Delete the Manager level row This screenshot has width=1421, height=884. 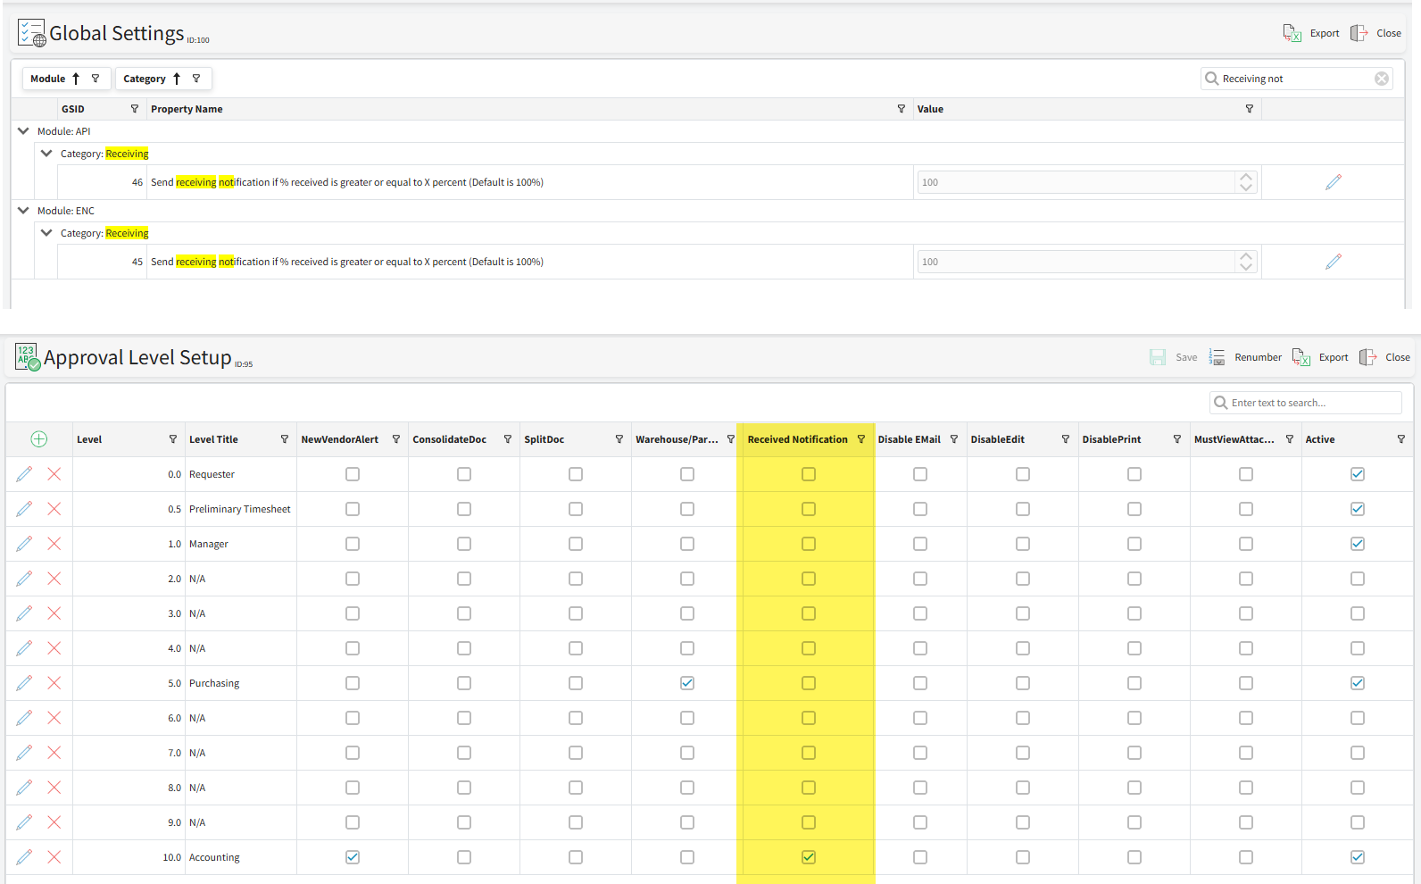pos(54,544)
